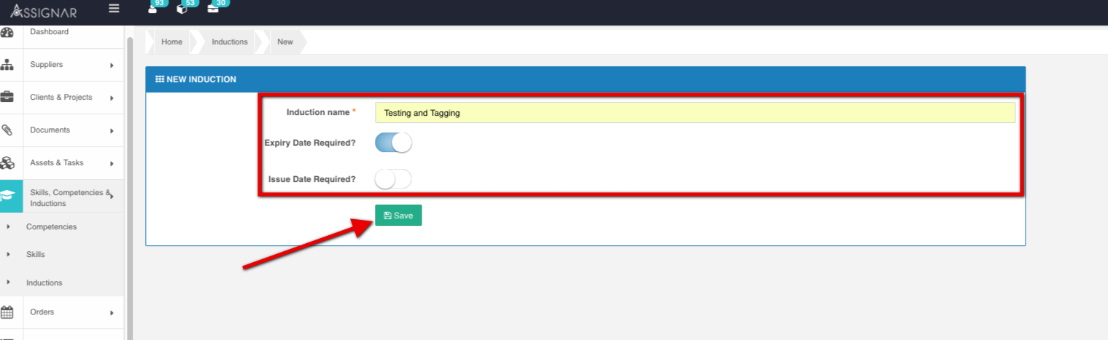Screen dimensions: 1108x340
Task: Expand the Assets & Tasks submenu arrow
Action: pos(112,164)
